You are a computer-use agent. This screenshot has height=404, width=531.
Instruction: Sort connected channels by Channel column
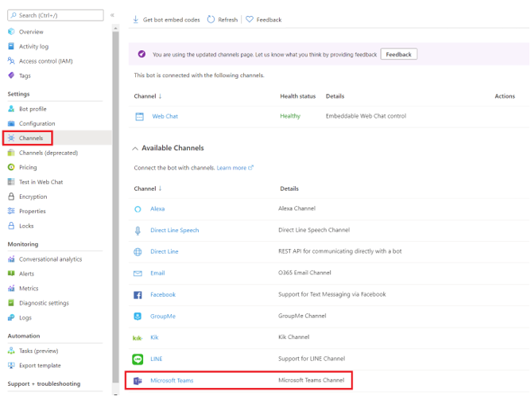click(148, 96)
